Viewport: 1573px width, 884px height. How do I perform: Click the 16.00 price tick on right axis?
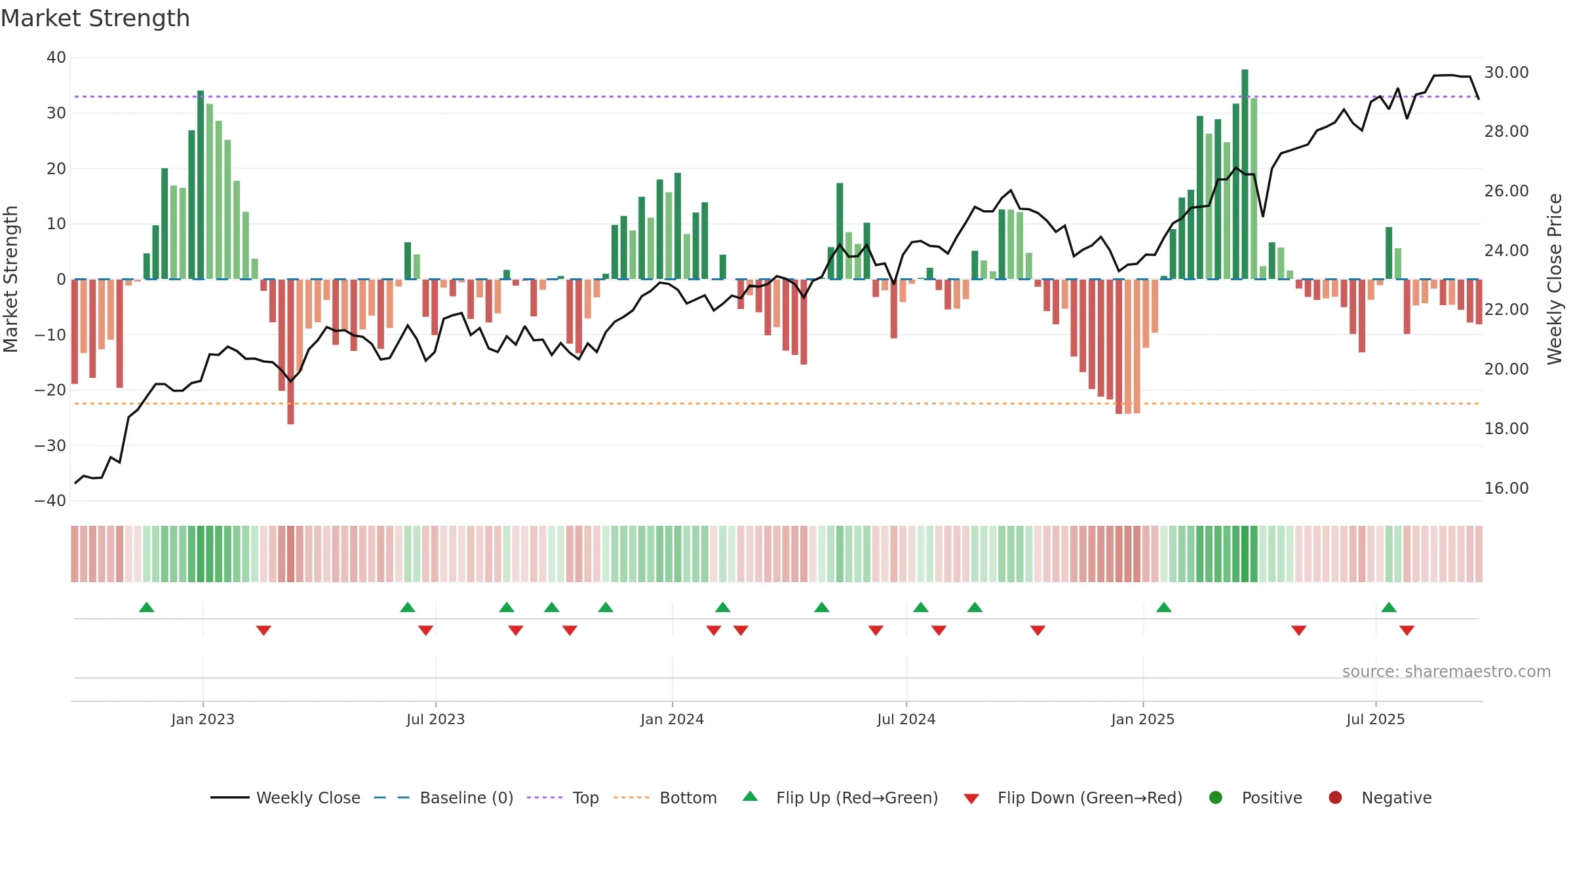1507,488
